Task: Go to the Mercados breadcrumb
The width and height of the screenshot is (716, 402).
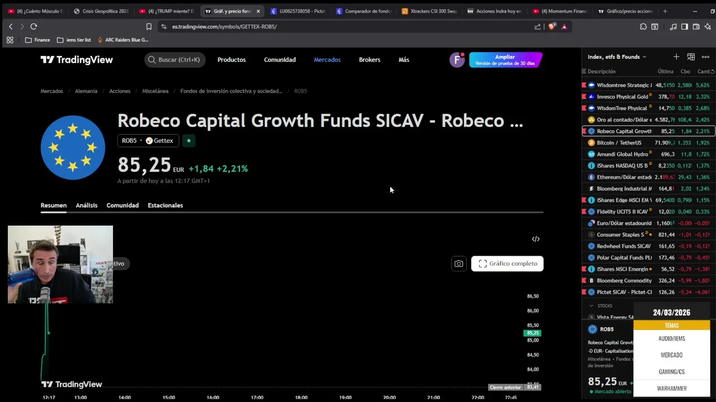Action: (51, 91)
